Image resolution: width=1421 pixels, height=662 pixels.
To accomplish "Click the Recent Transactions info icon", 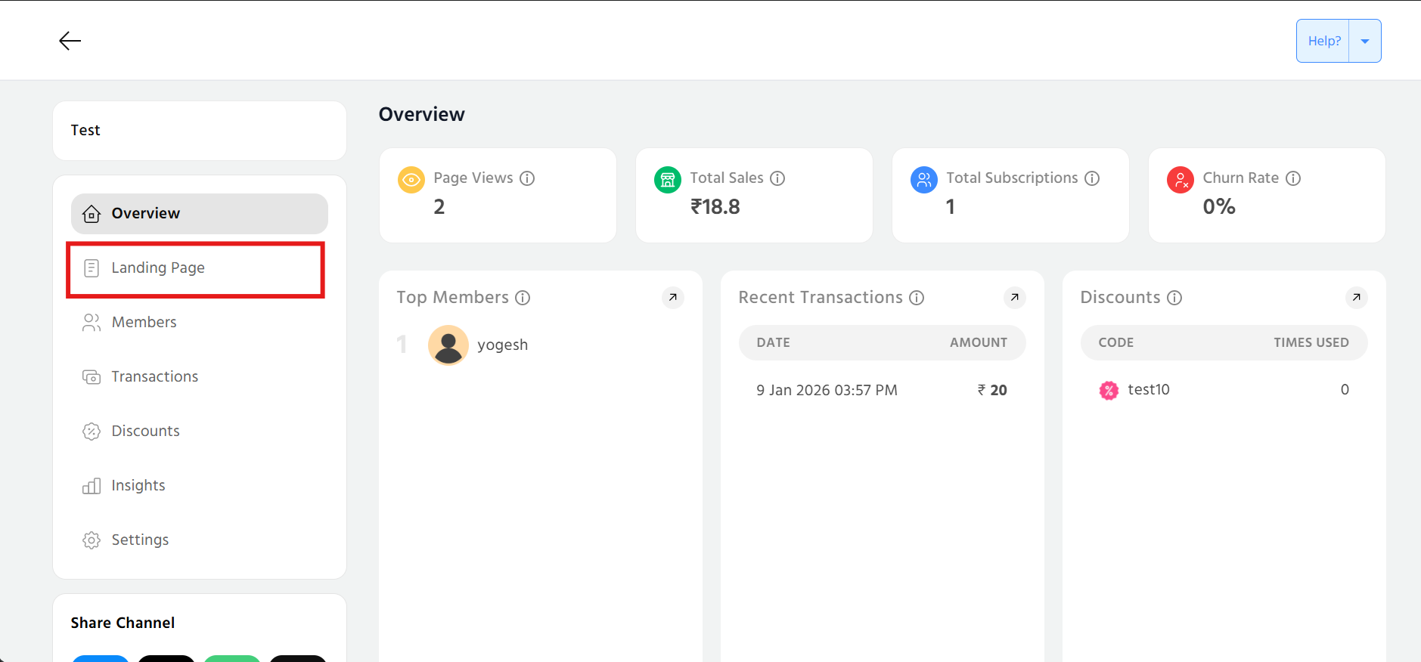I will click(917, 298).
